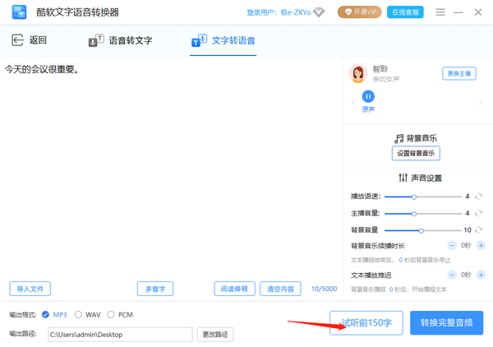Screen dimensions: 493x347
Task: Switch to 语音转文字 tab
Action: [x=121, y=40]
